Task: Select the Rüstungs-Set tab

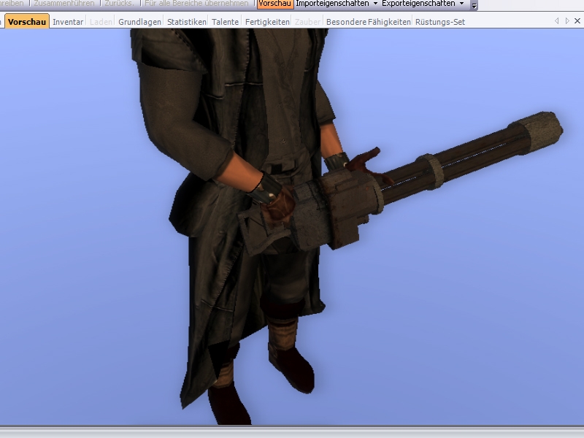Action: coord(439,22)
